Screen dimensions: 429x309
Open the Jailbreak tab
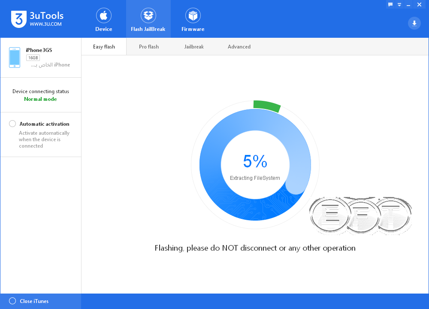[x=194, y=47]
